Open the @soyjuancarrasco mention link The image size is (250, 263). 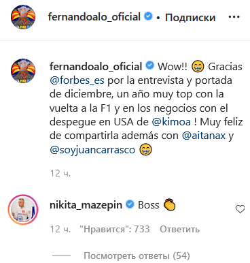click(x=92, y=150)
